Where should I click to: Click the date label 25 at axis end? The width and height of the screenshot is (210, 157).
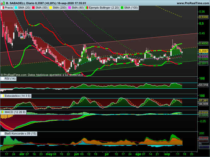click(x=191, y=154)
